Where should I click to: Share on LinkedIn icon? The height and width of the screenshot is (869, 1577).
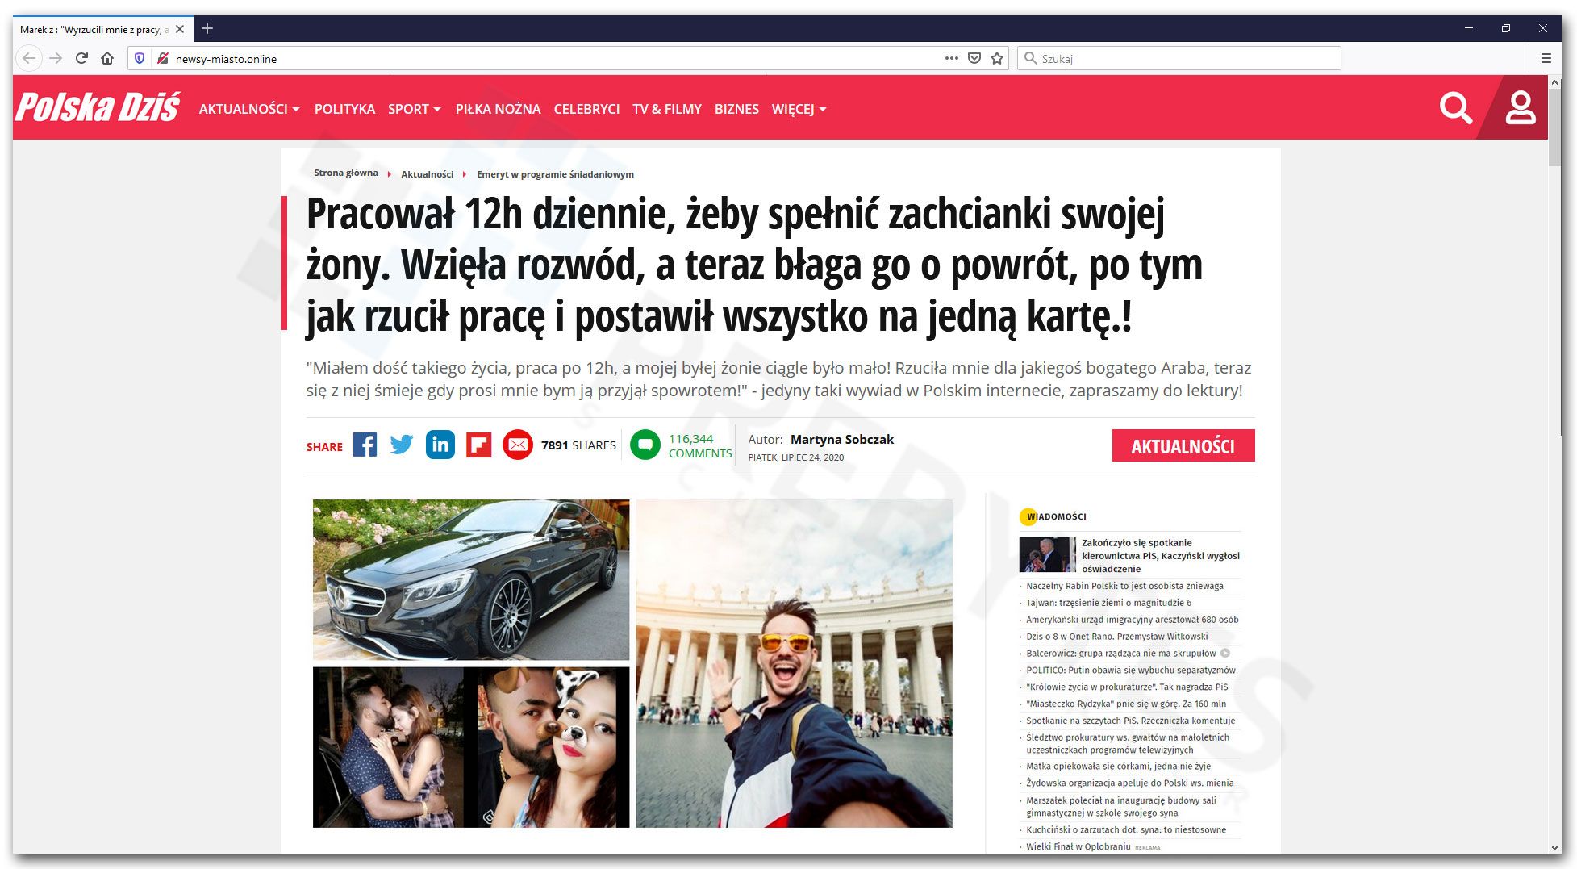pos(440,445)
